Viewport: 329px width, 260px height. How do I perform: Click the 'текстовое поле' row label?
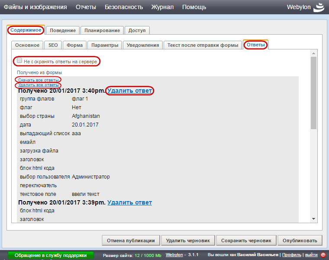(x=38, y=194)
